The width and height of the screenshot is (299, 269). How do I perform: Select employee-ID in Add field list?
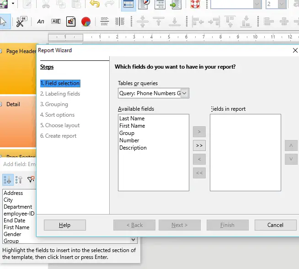point(19,214)
